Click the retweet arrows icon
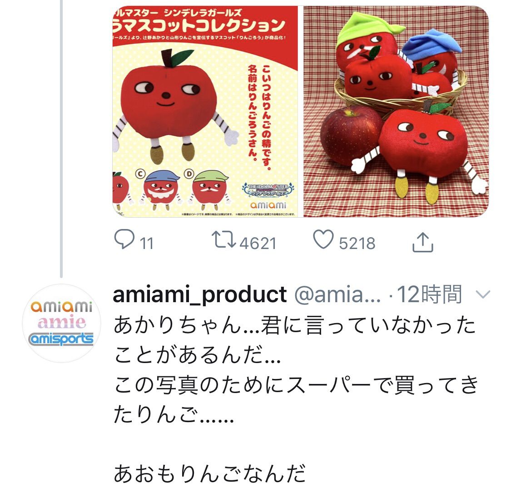511x493 pixels. 223,239
